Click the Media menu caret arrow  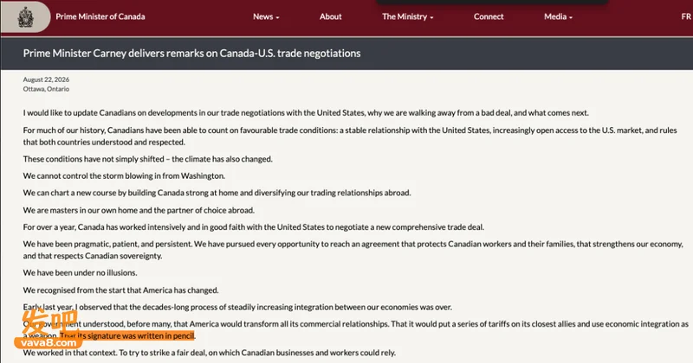(571, 17)
